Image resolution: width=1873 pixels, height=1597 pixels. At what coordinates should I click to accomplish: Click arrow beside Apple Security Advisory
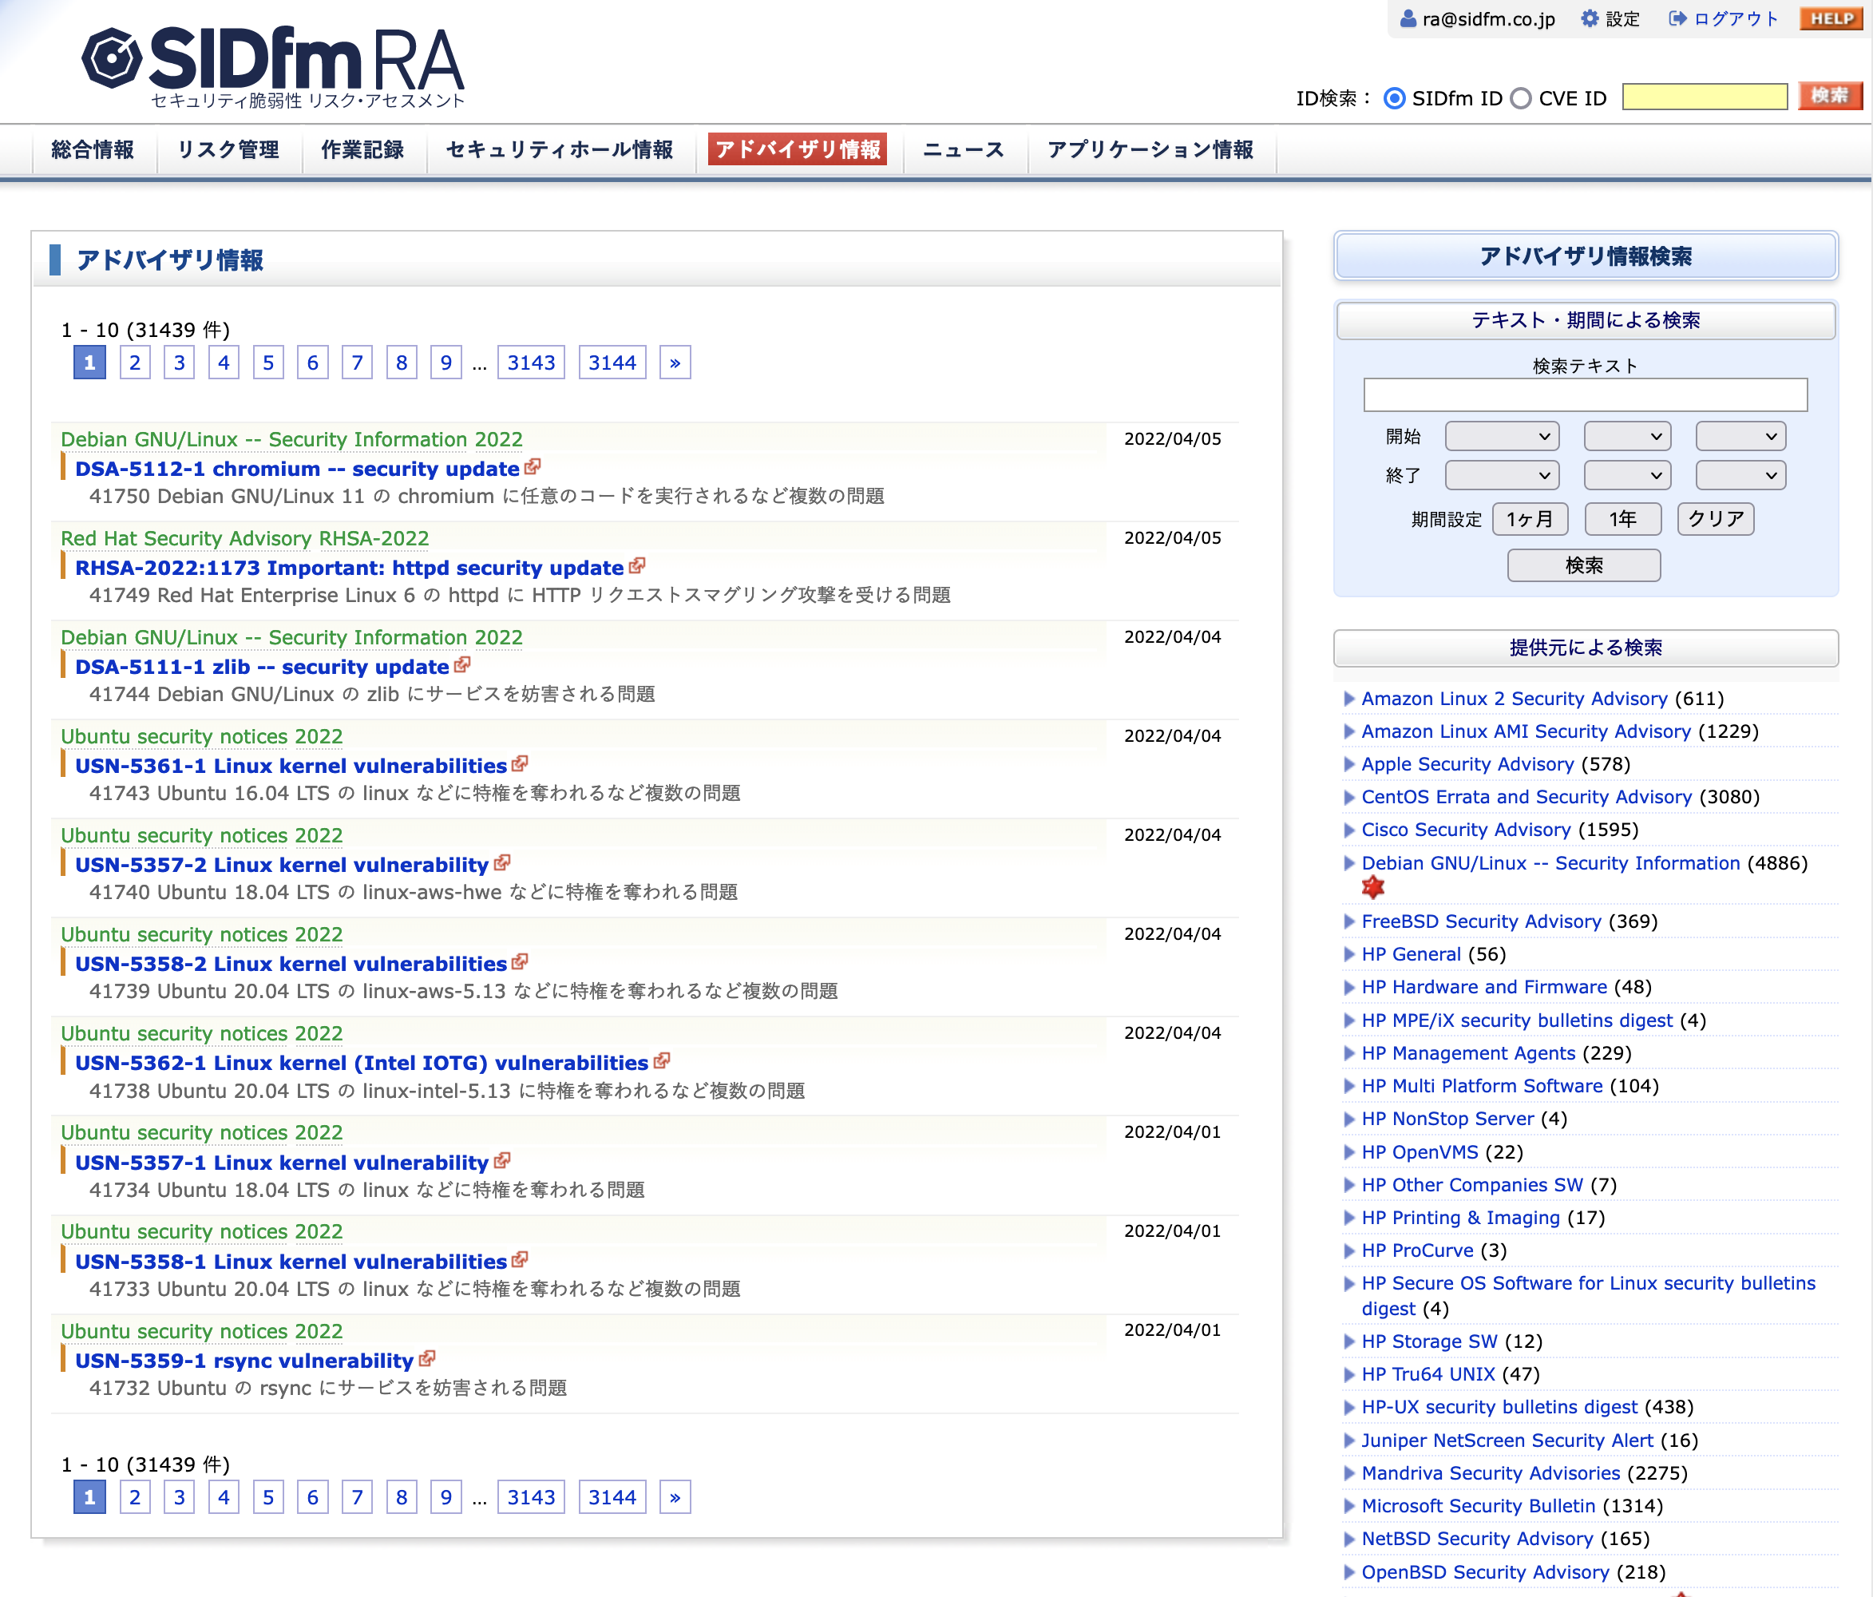pyautogui.click(x=1348, y=764)
